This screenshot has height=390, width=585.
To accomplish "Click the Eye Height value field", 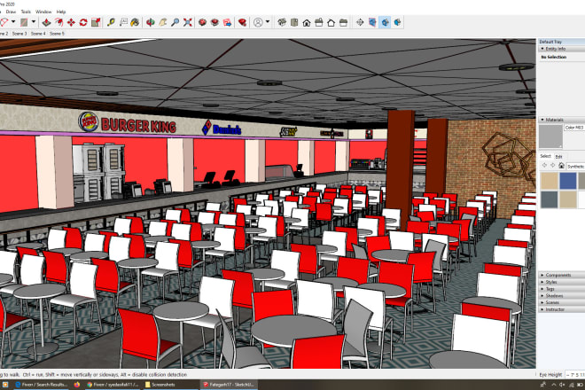I will point(575,374).
